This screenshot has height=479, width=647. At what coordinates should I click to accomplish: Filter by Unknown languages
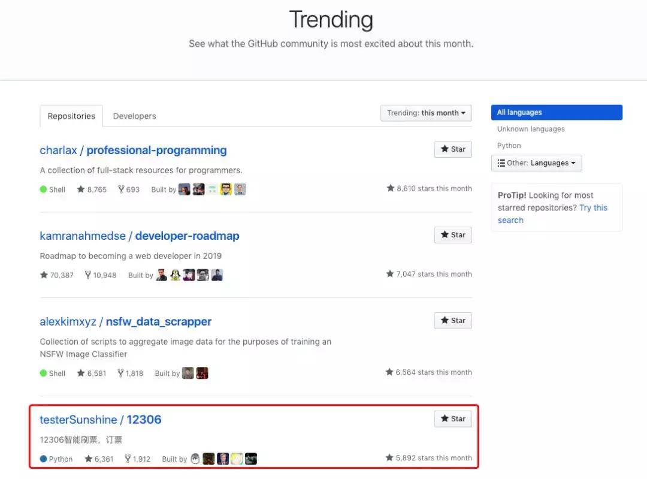(531, 129)
